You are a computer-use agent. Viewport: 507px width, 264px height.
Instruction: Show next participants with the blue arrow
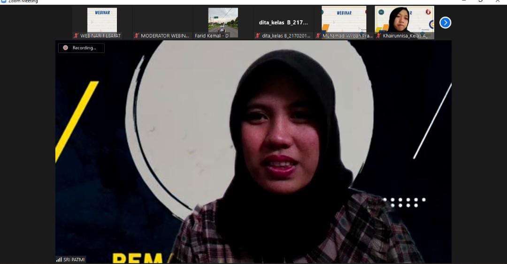(445, 23)
